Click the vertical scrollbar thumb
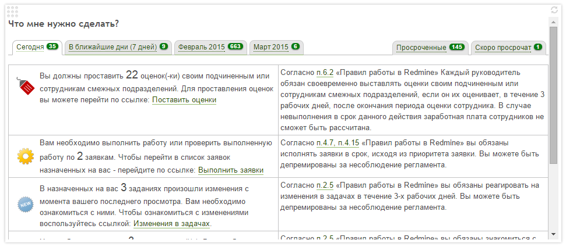Image resolution: width=566 pixels, height=247 pixels. [x=553, y=95]
